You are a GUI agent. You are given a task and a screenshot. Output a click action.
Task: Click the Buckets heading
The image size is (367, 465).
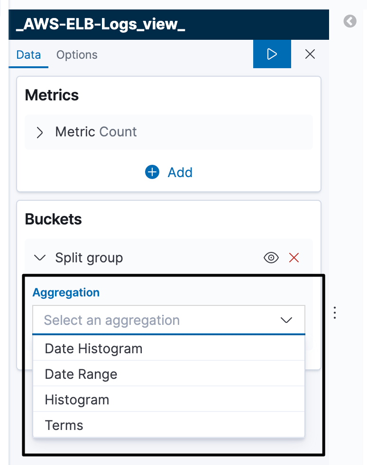click(53, 219)
